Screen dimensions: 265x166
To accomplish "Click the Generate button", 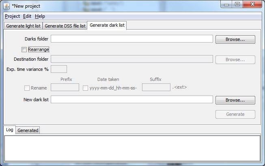I will coord(235,114).
